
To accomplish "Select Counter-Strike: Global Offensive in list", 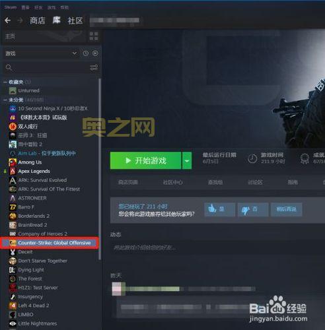I will pos(50,243).
